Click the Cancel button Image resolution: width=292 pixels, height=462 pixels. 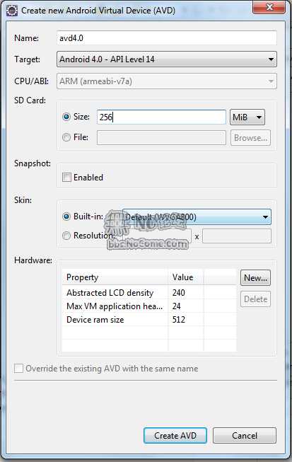coord(245,436)
